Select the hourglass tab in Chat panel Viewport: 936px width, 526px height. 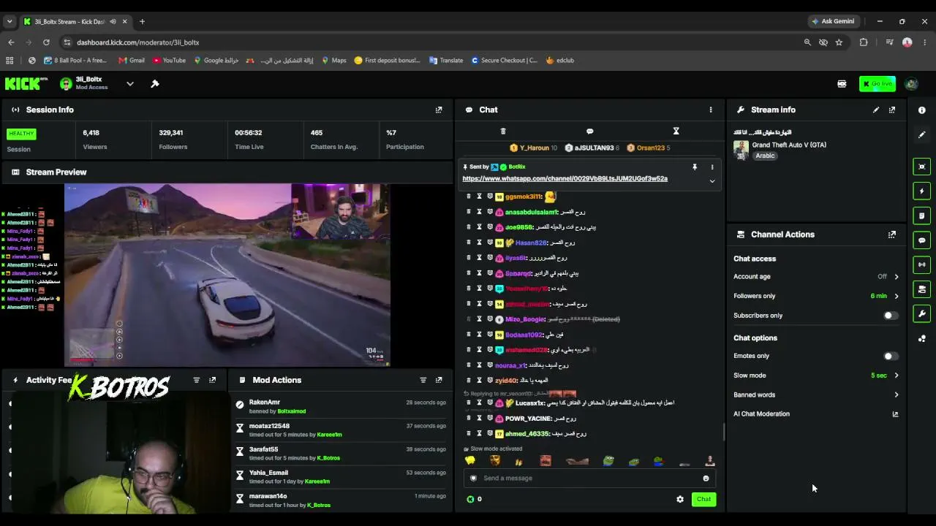pos(676,131)
